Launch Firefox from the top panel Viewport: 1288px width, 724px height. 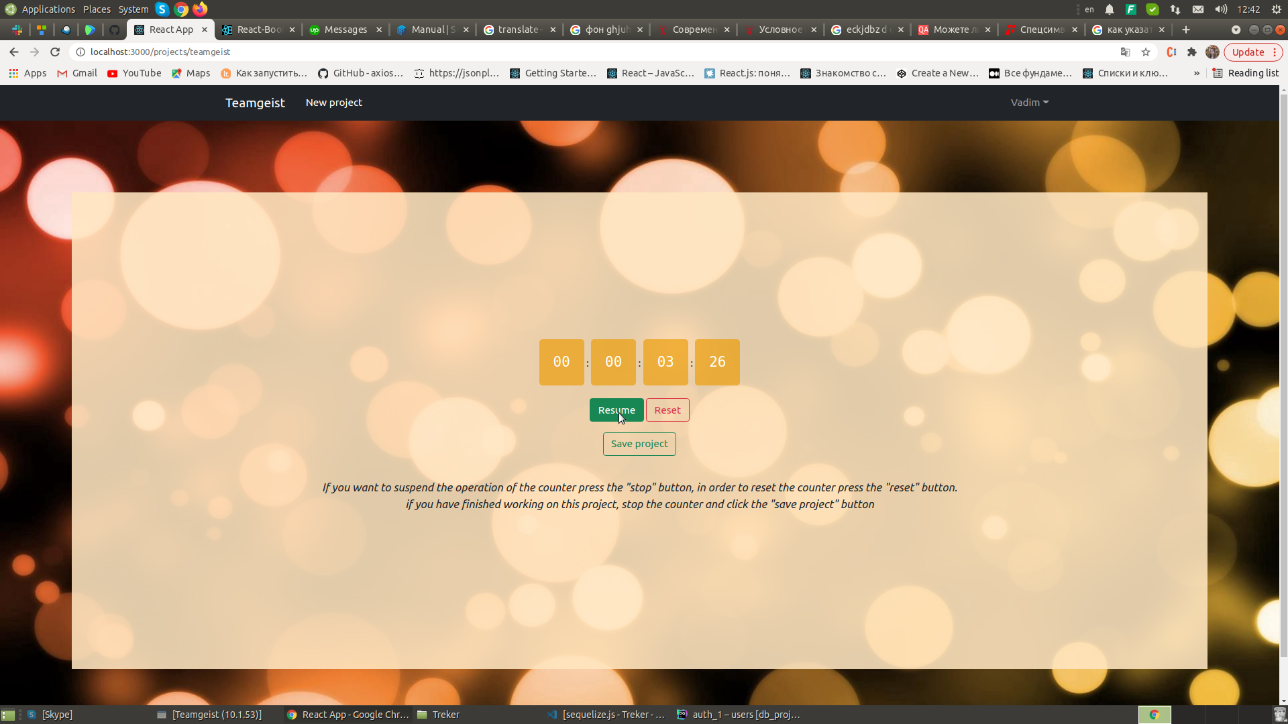point(200,9)
